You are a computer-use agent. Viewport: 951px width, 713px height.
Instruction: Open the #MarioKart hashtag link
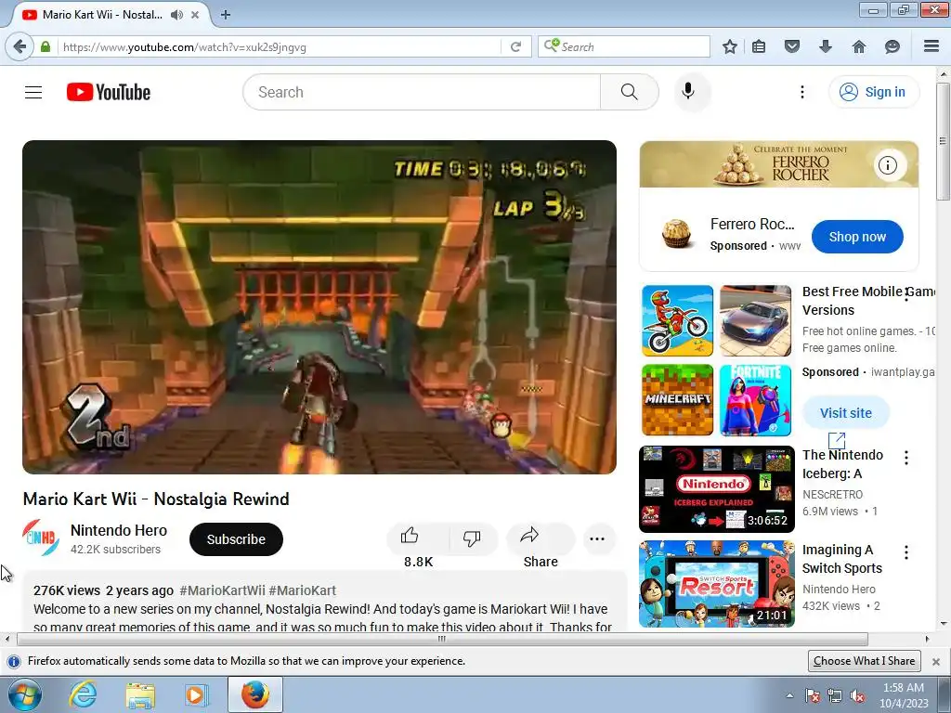coord(302,590)
